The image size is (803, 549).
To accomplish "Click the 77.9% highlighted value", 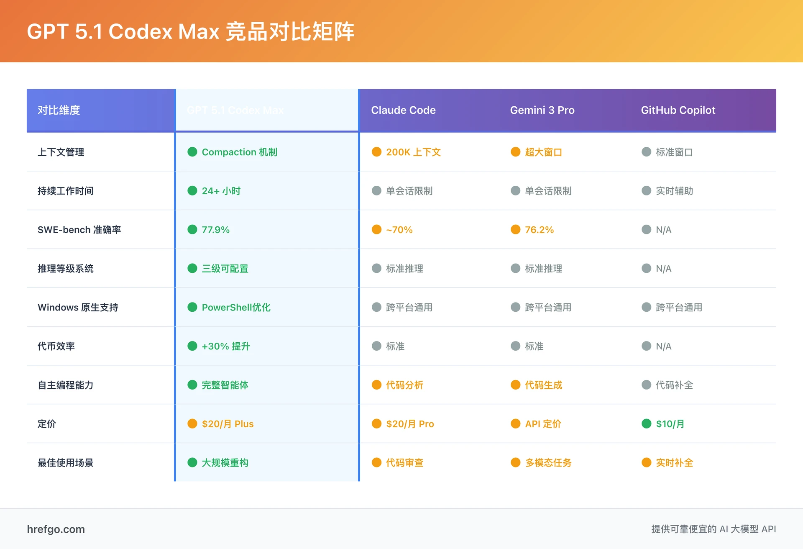I will coord(215,229).
